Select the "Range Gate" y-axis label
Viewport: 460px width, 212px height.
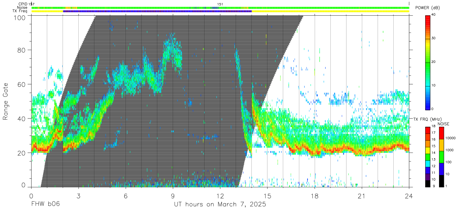point(6,101)
